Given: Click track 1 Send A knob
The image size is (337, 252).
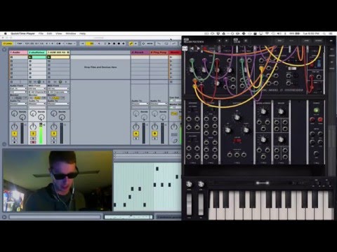Looking at the screenshot, I should 14,113.
